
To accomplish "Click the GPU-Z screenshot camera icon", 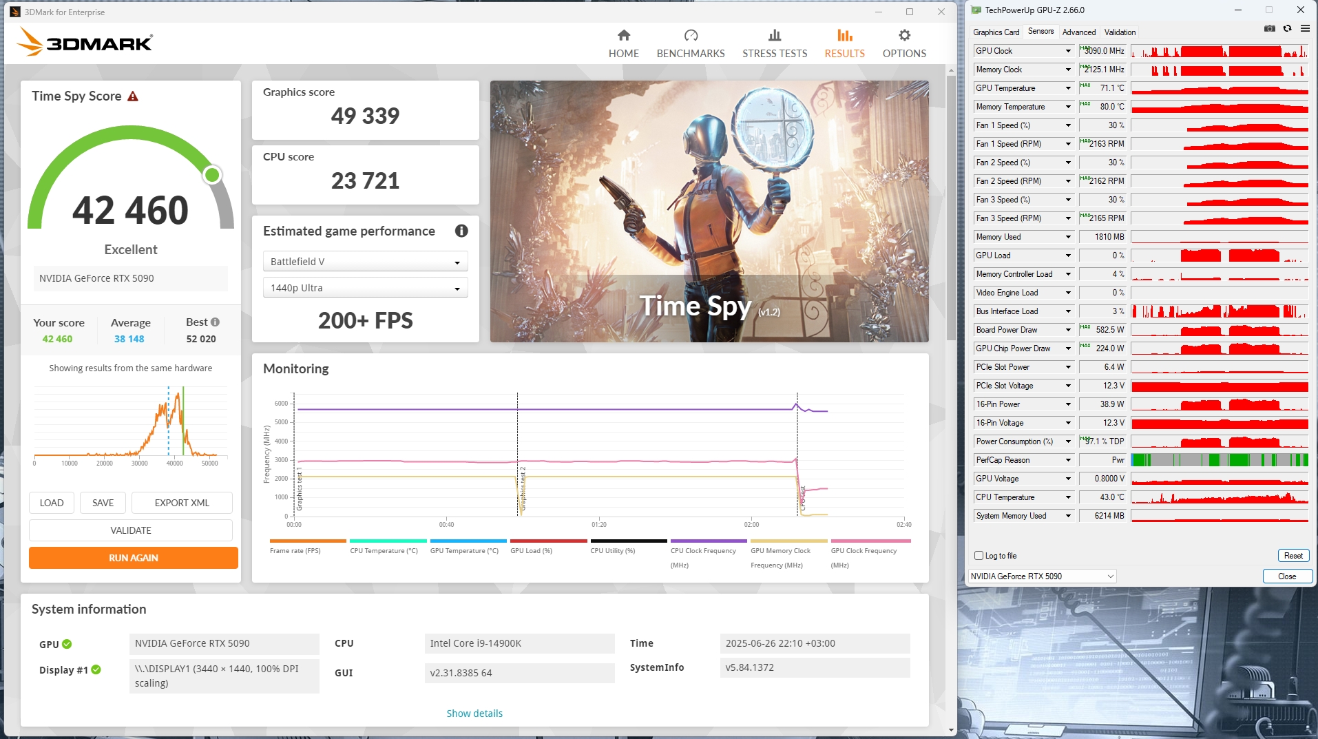I will click(x=1270, y=29).
